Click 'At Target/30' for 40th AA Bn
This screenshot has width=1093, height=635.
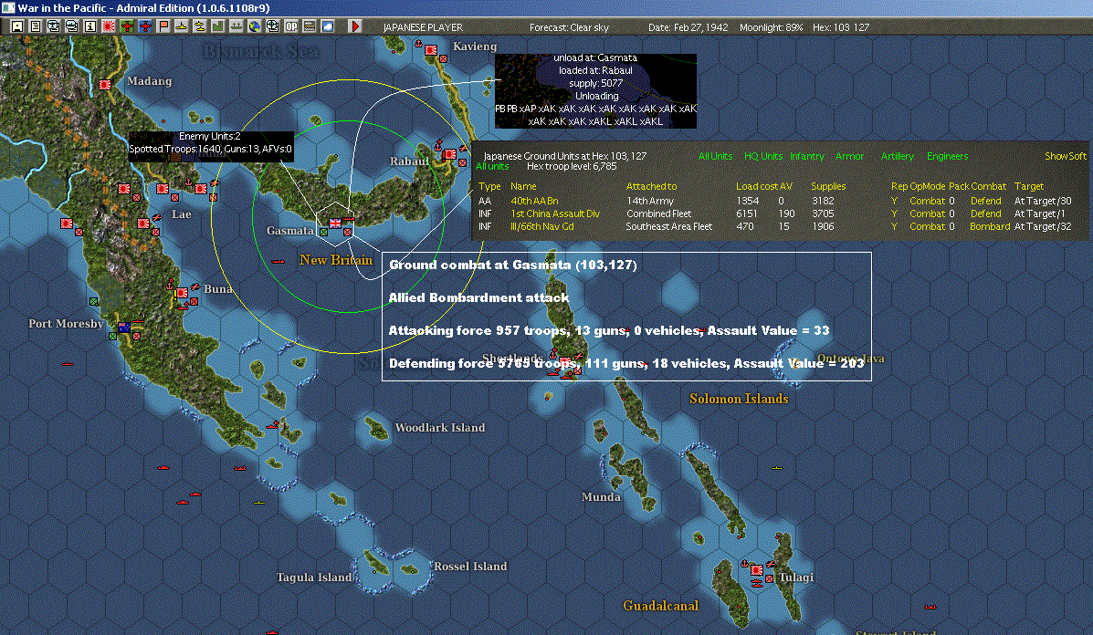[x=1043, y=201]
